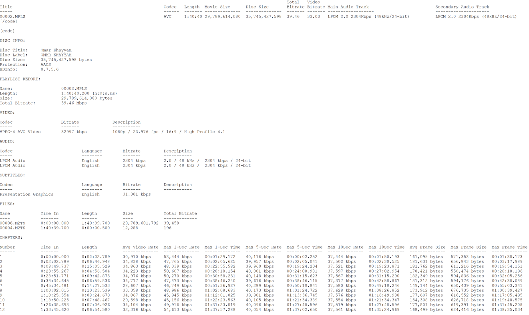Select the uppercase OMAR KHAYYAM disc label value

click(x=56, y=55)
